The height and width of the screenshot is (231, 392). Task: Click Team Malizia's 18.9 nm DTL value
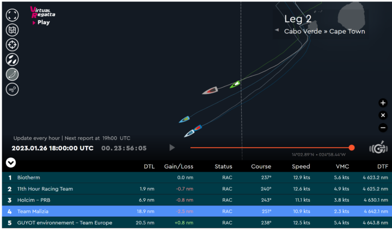pos(145,211)
